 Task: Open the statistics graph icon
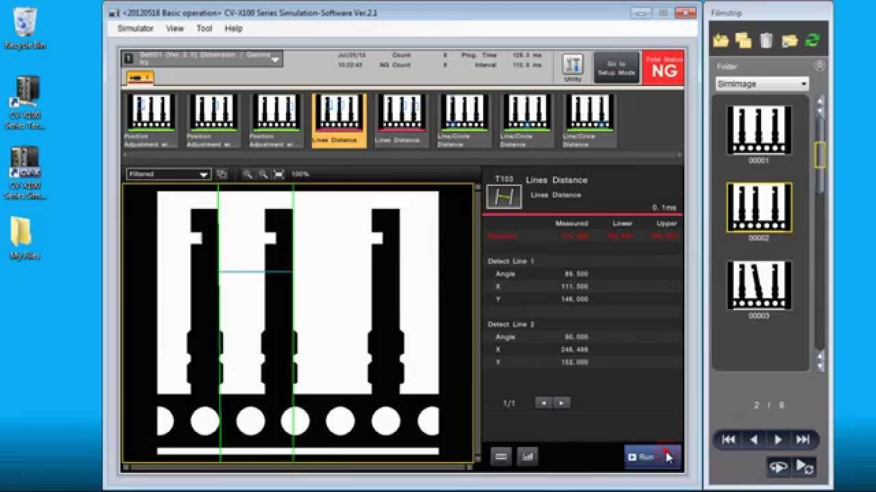click(x=528, y=456)
